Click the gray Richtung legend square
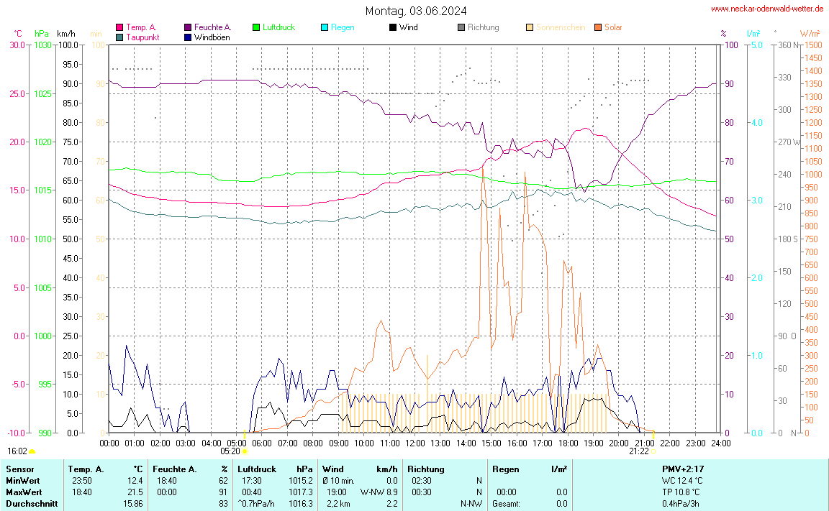The height and width of the screenshot is (511, 829). (461, 27)
